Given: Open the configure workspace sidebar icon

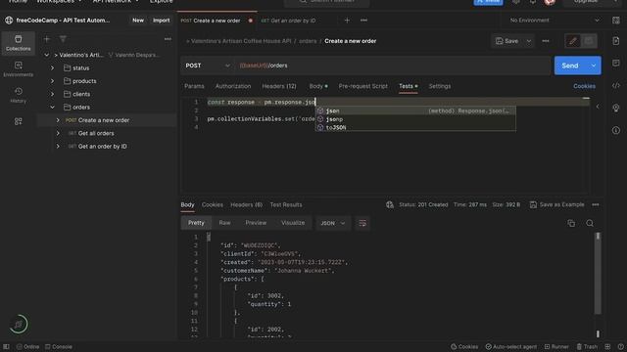Looking at the screenshot, I should tap(18, 121).
